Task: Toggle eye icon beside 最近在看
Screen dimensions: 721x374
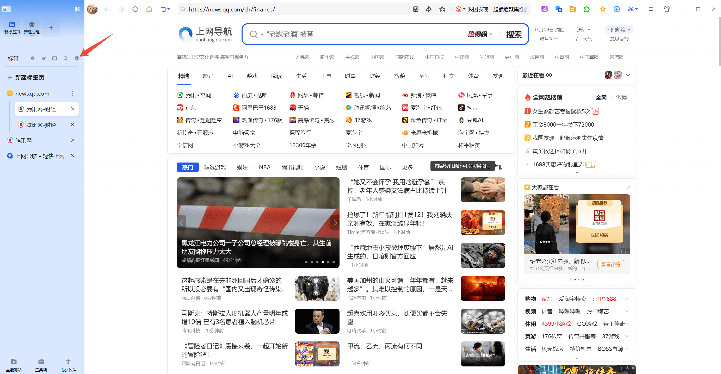Action: click(549, 75)
